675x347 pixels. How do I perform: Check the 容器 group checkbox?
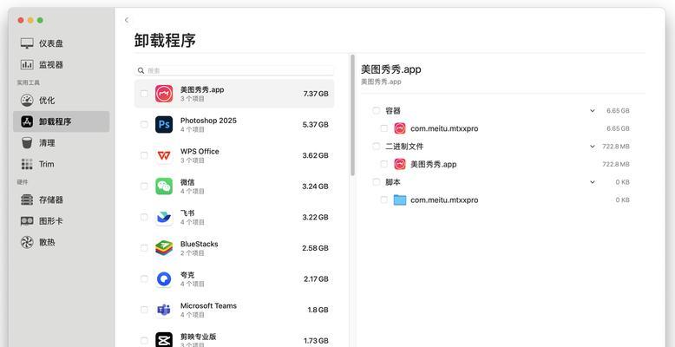pyautogui.click(x=377, y=111)
